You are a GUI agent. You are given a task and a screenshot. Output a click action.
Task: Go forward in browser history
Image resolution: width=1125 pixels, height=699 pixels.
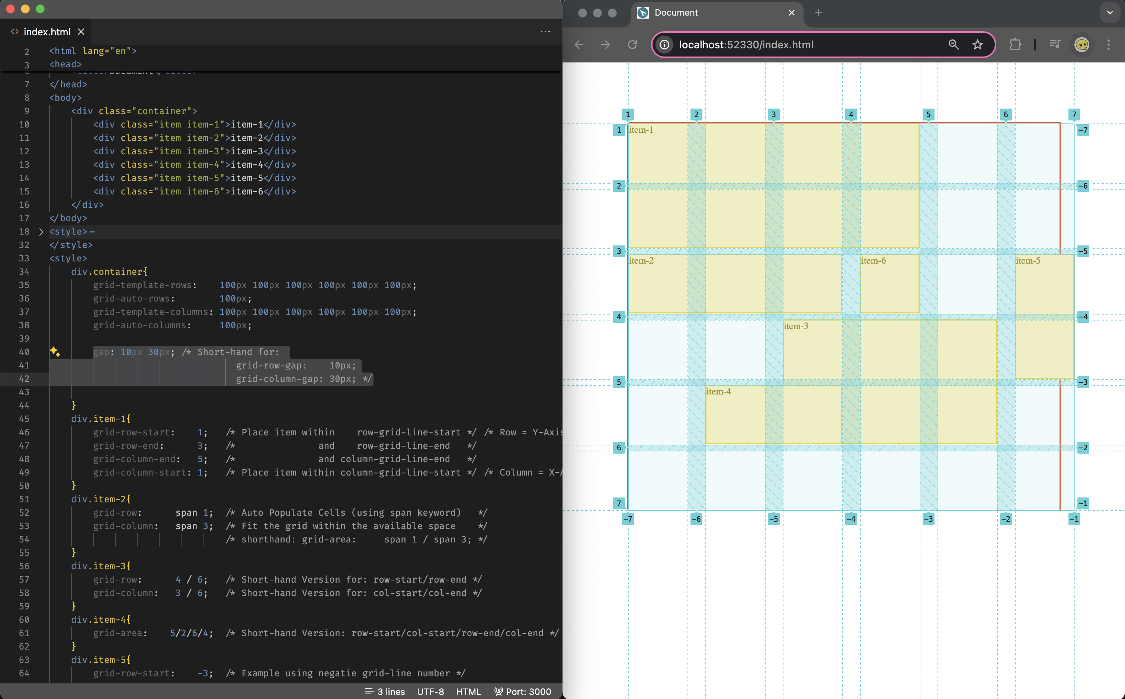tap(606, 45)
